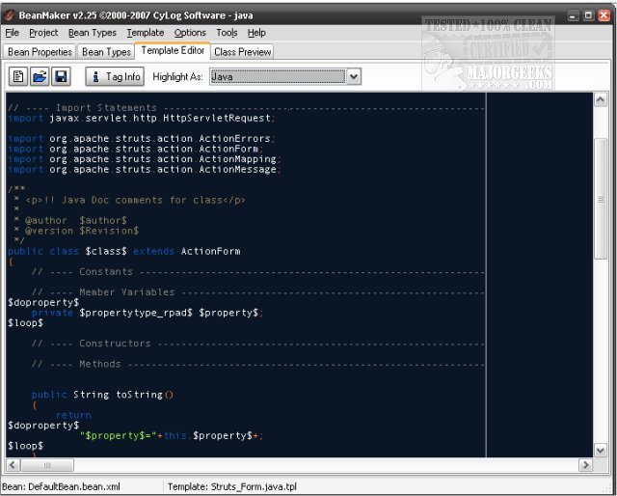617x496 pixels.
Task: Click the horizontal scrollbar left arrow
Action: [13, 465]
